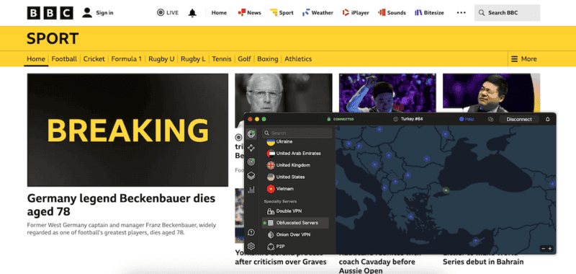Zoom out the VPN map with minus
Image resolution: width=576 pixels, height=274 pixels.
tap(544, 249)
